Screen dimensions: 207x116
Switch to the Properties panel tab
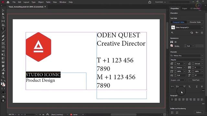click(x=175, y=9)
